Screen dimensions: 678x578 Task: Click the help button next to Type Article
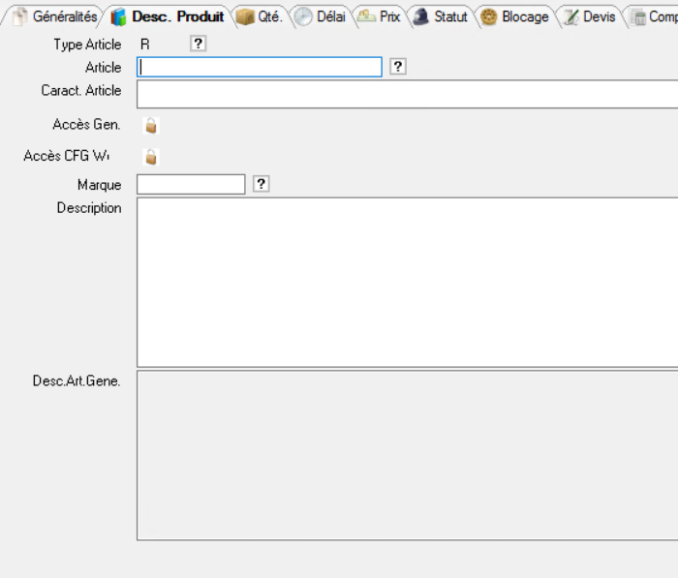(x=198, y=44)
